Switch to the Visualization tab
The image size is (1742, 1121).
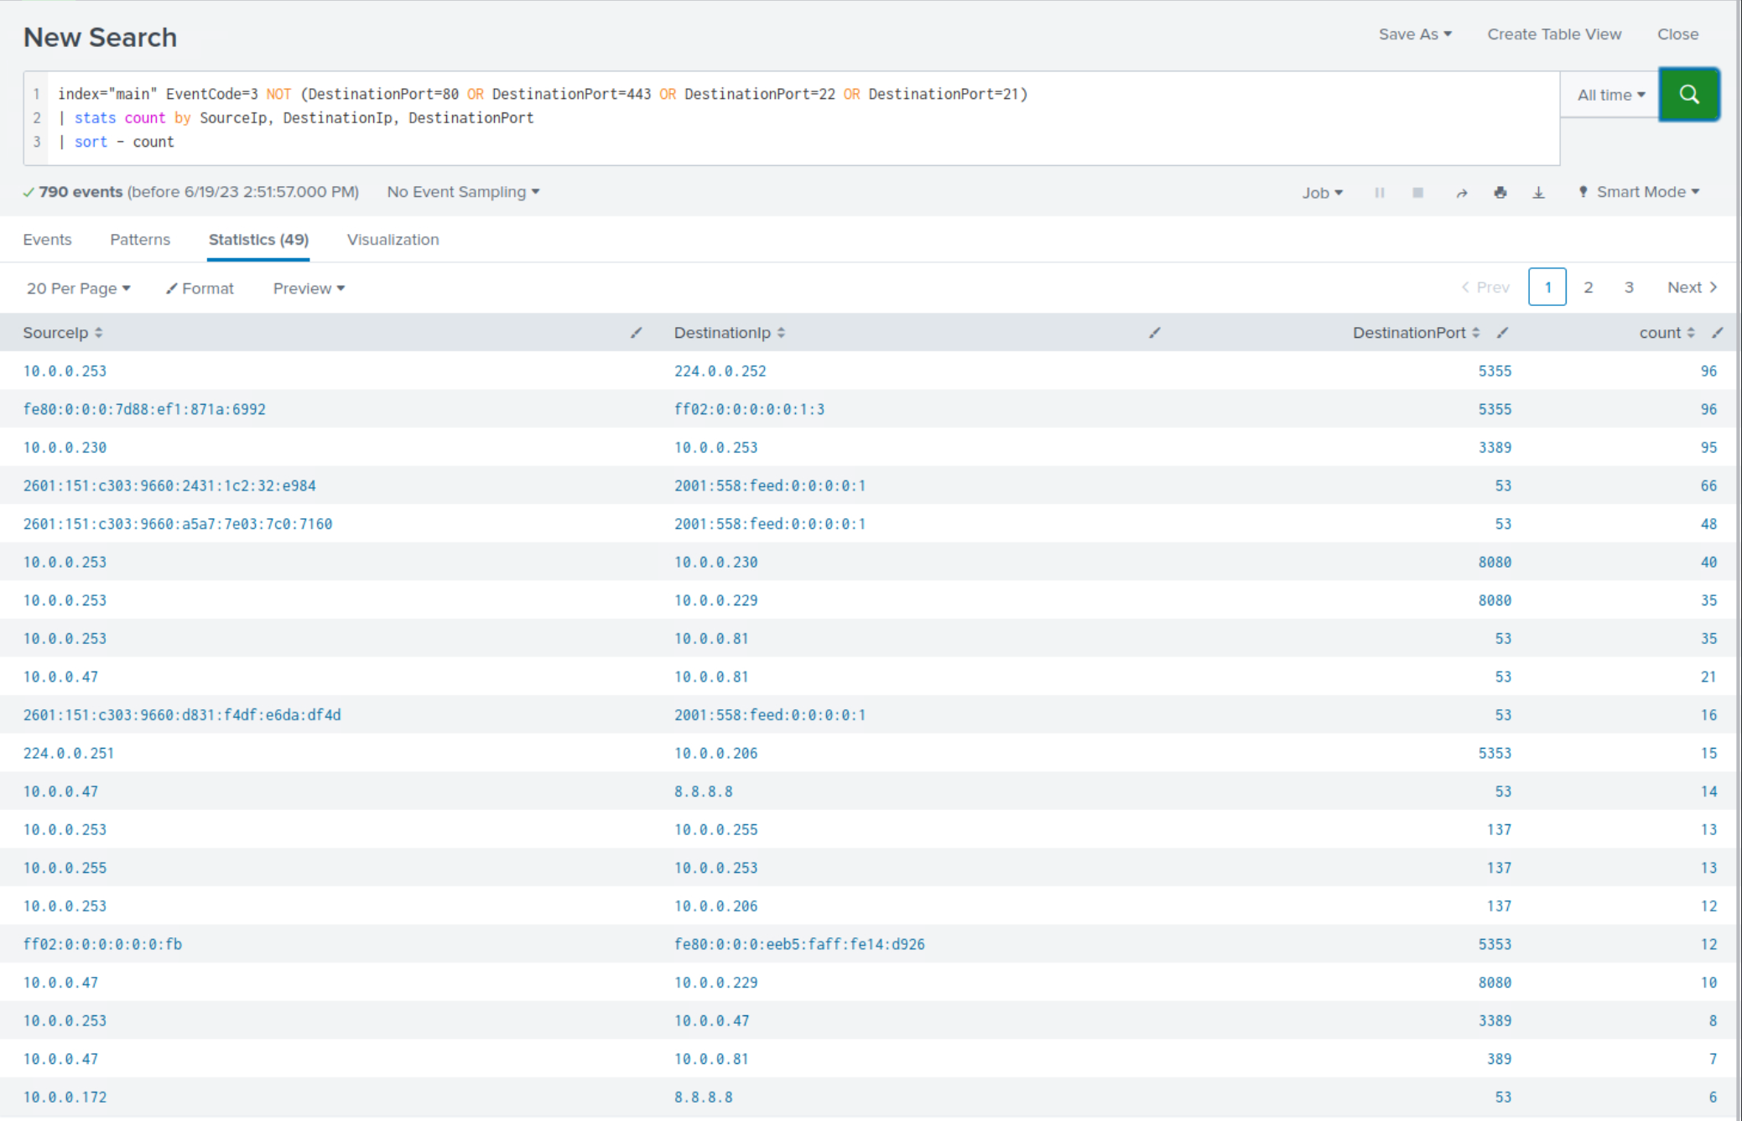click(x=392, y=239)
